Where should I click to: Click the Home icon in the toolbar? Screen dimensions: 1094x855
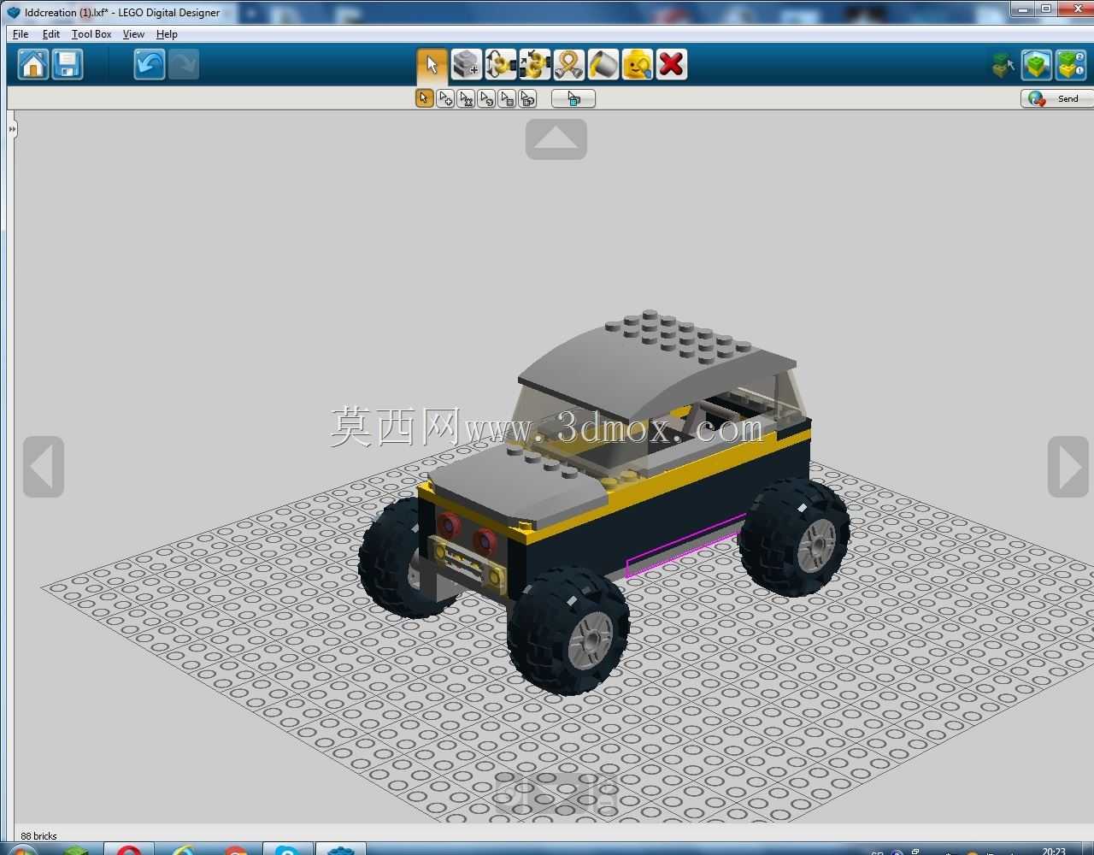[33, 64]
